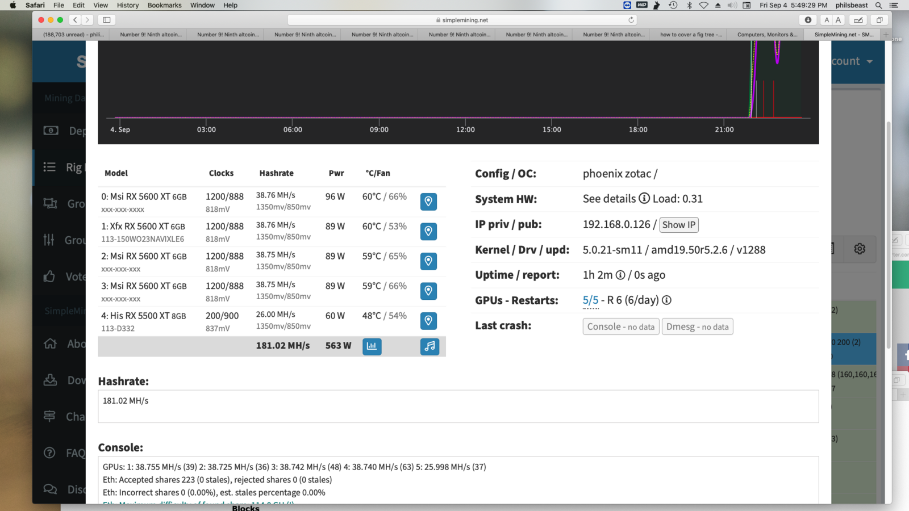The image size is (909, 511).
Task: Switch to Computers, Monitors tab
Action: (767, 35)
